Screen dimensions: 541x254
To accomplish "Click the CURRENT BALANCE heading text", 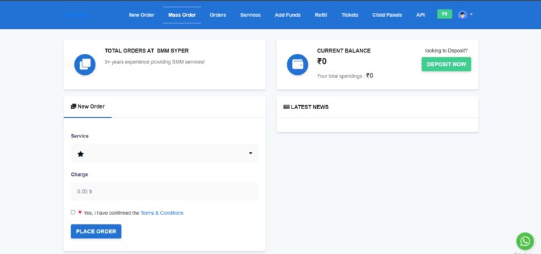I will click(344, 51).
